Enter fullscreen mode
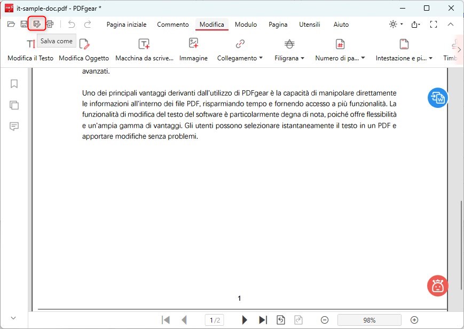 coord(434,24)
